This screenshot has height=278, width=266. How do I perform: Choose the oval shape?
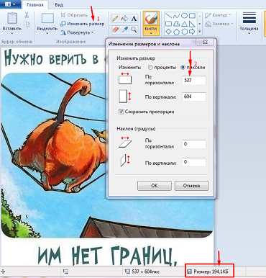coord(184,16)
